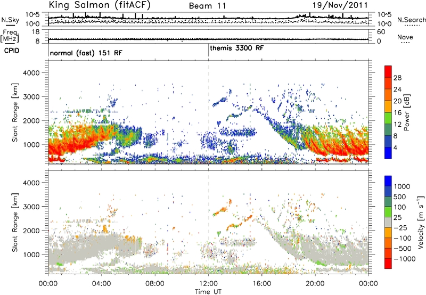
Task: Click the 04:00 time tick label
Action: (x=101, y=284)
